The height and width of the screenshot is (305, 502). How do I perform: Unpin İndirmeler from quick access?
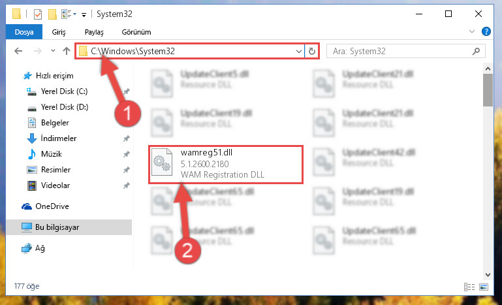click(x=127, y=138)
